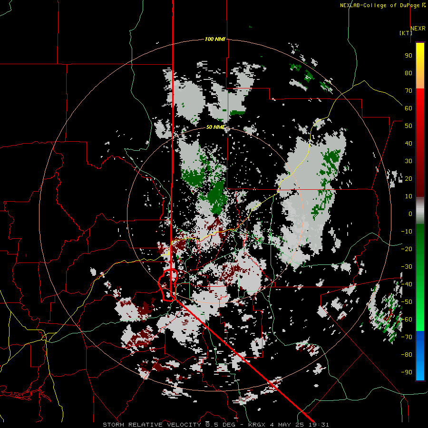
Task: Click the -50 value on the velocity scale
Action: (407, 302)
